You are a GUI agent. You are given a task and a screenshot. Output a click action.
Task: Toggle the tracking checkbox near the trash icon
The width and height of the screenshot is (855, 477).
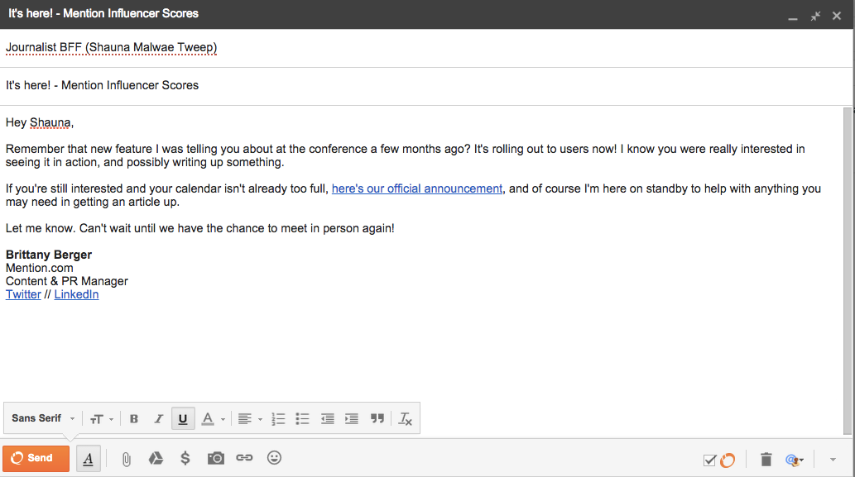(x=709, y=460)
